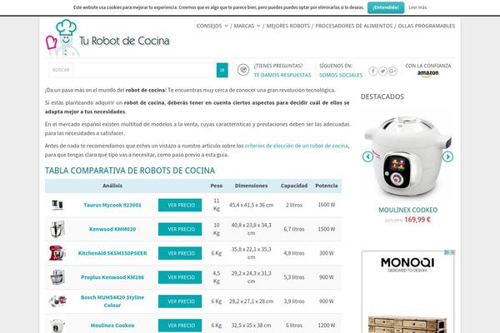Open the Facebook social icon
Image resolution: width=500 pixels, height=333 pixels.
[x=373, y=71]
